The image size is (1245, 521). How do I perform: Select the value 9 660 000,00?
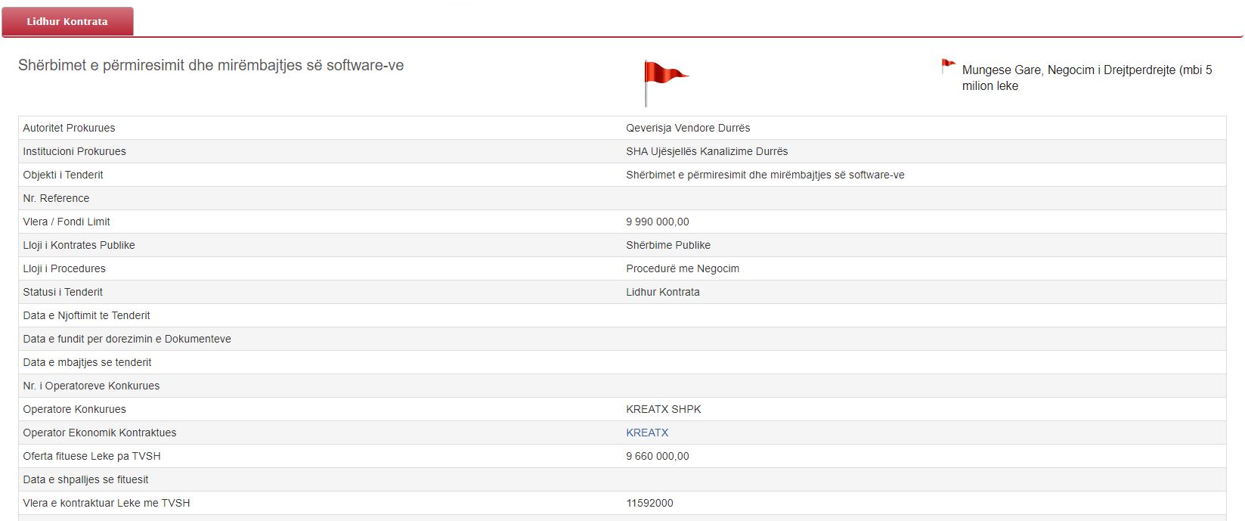coord(658,456)
